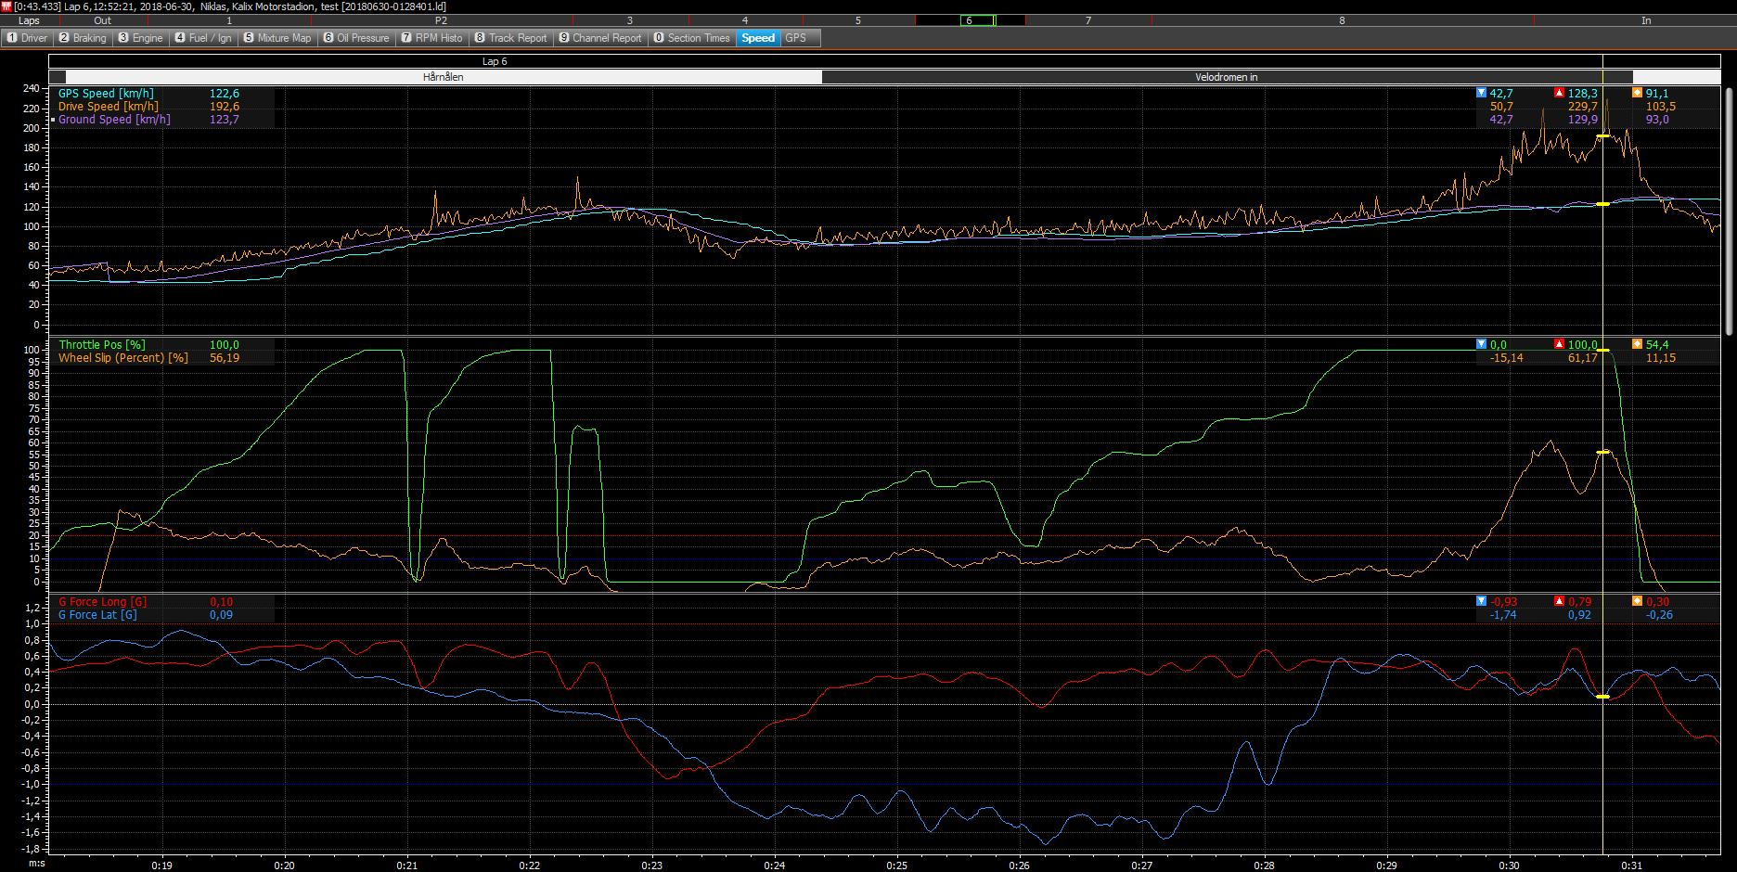This screenshot has width=1737, height=872.
Task: Go to the Track Report tab
Action: 510,38
